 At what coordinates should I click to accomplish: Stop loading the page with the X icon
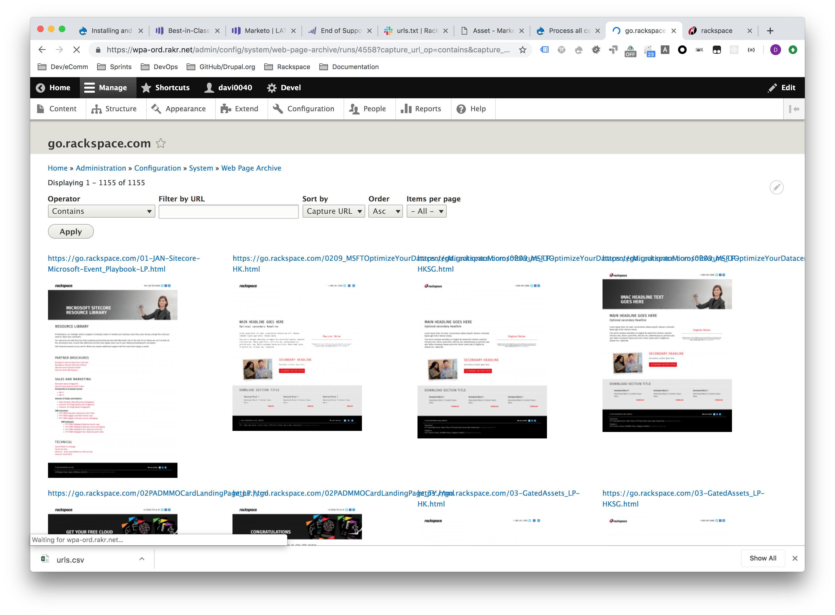(x=77, y=49)
